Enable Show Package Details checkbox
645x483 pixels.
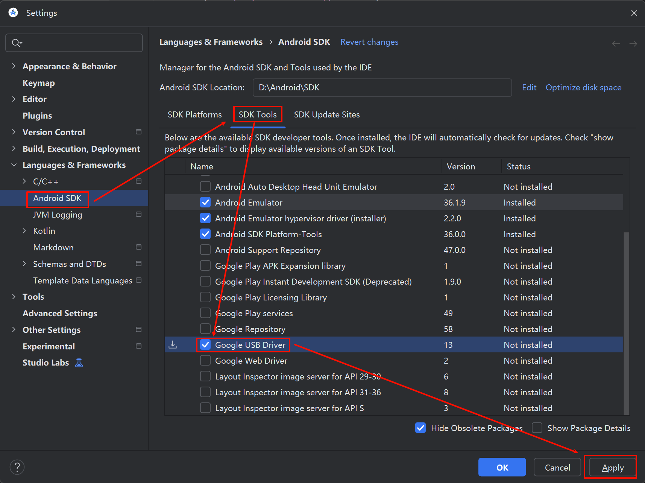[537, 428]
